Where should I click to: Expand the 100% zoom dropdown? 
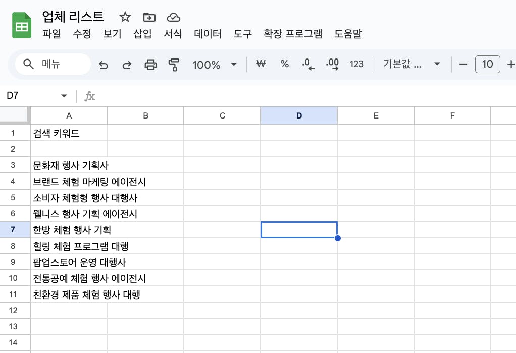(x=234, y=65)
